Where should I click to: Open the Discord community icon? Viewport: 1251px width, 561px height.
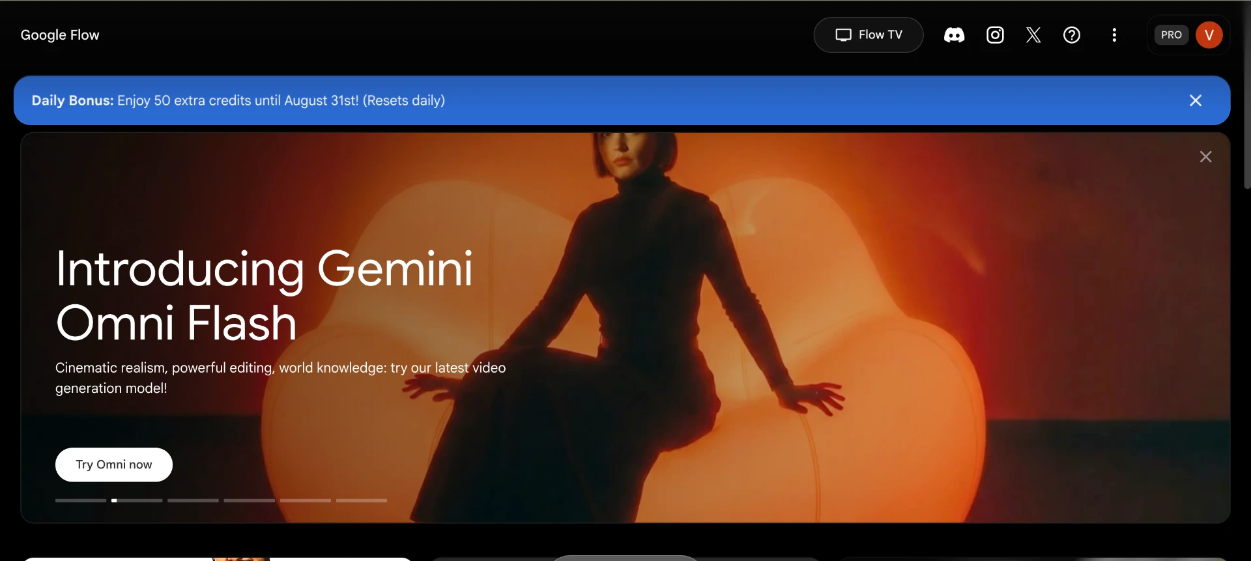(954, 35)
